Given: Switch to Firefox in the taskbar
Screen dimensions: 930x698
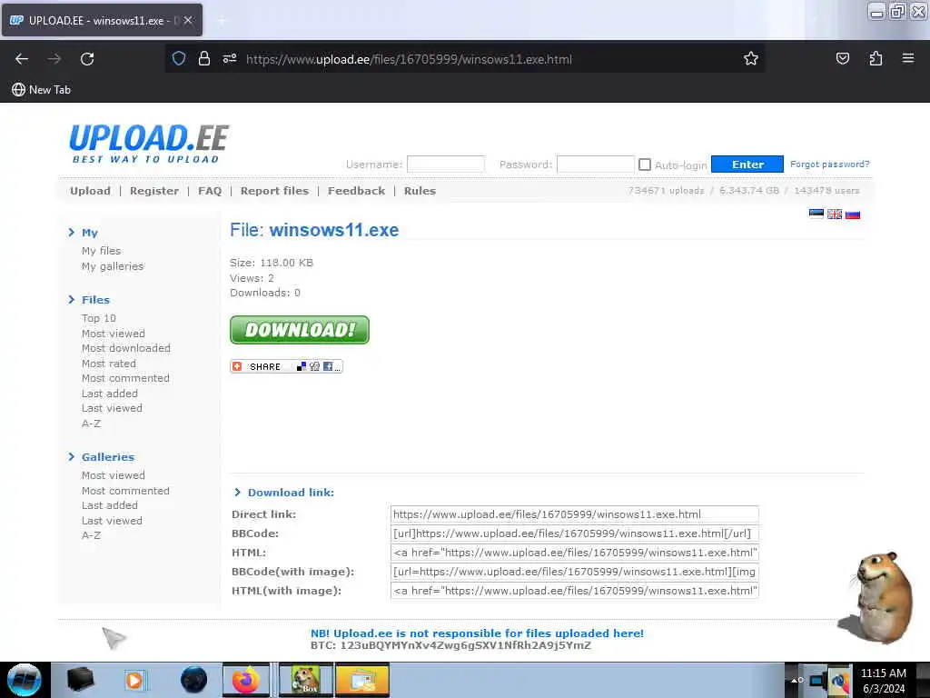Looking at the screenshot, I should point(246,680).
